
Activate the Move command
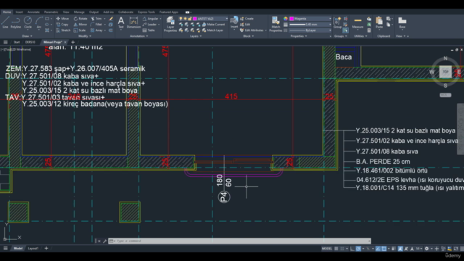62,19
